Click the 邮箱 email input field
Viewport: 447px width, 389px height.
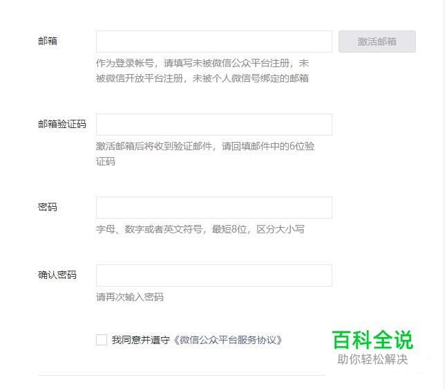pos(213,42)
